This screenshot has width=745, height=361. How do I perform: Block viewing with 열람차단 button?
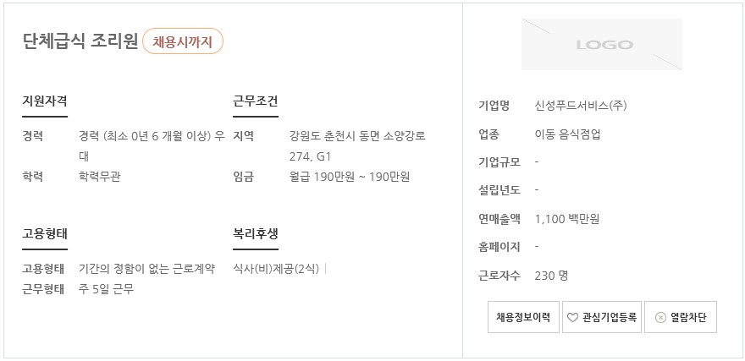tap(681, 317)
